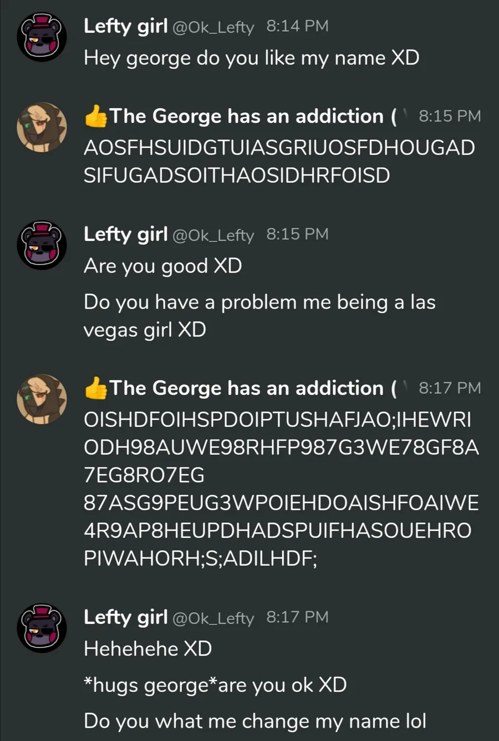This screenshot has width=499, height=741.
Task: Open @Ok_Lefty handle in the first message
Action: (x=213, y=27)
